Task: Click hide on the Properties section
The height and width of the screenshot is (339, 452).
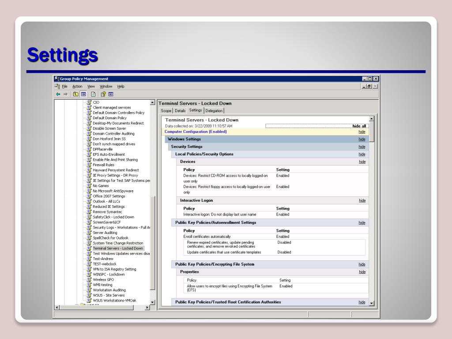Action: [x=362, y=272]
